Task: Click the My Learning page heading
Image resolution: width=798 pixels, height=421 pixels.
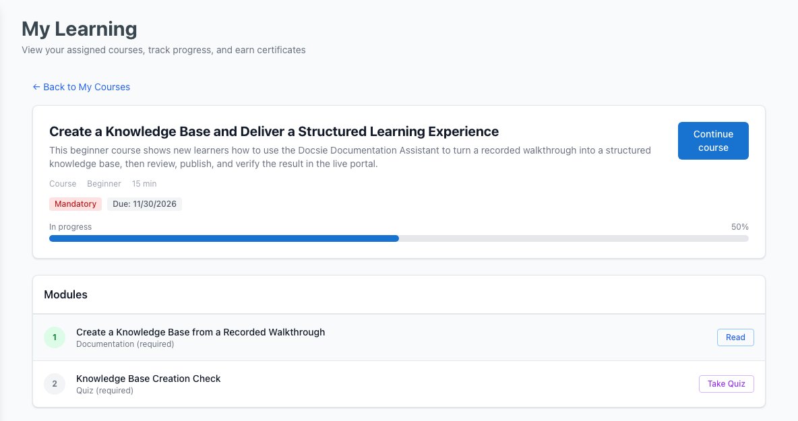Action: (80, 29)
